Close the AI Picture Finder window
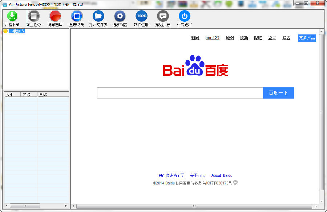 pos(318,3)
